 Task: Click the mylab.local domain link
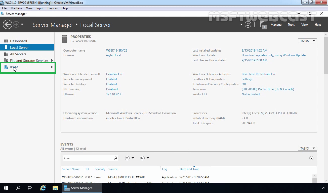(113, 55)
